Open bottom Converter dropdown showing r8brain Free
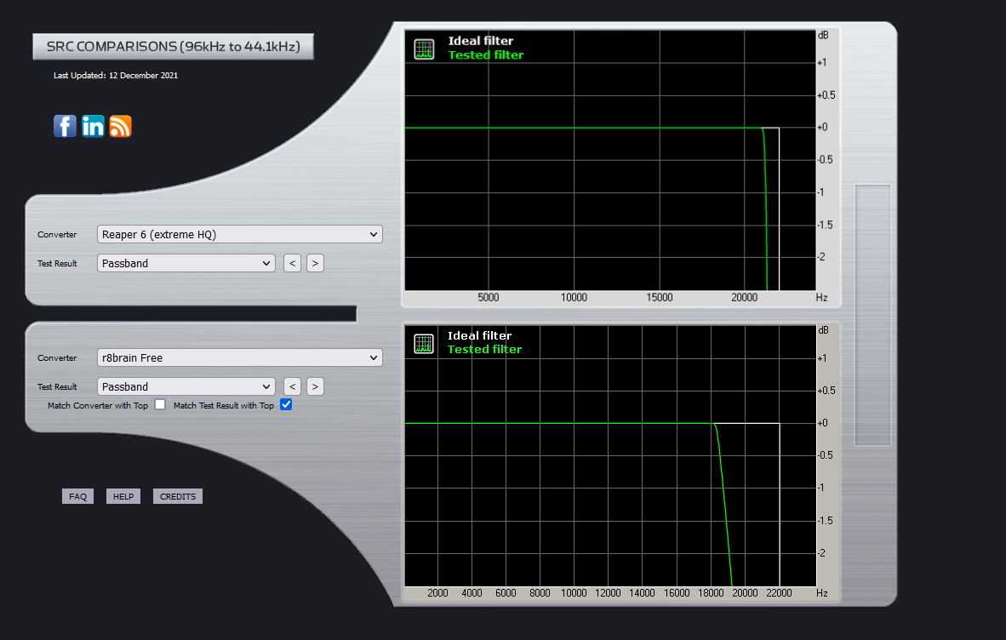 click(x=240, y=357)
